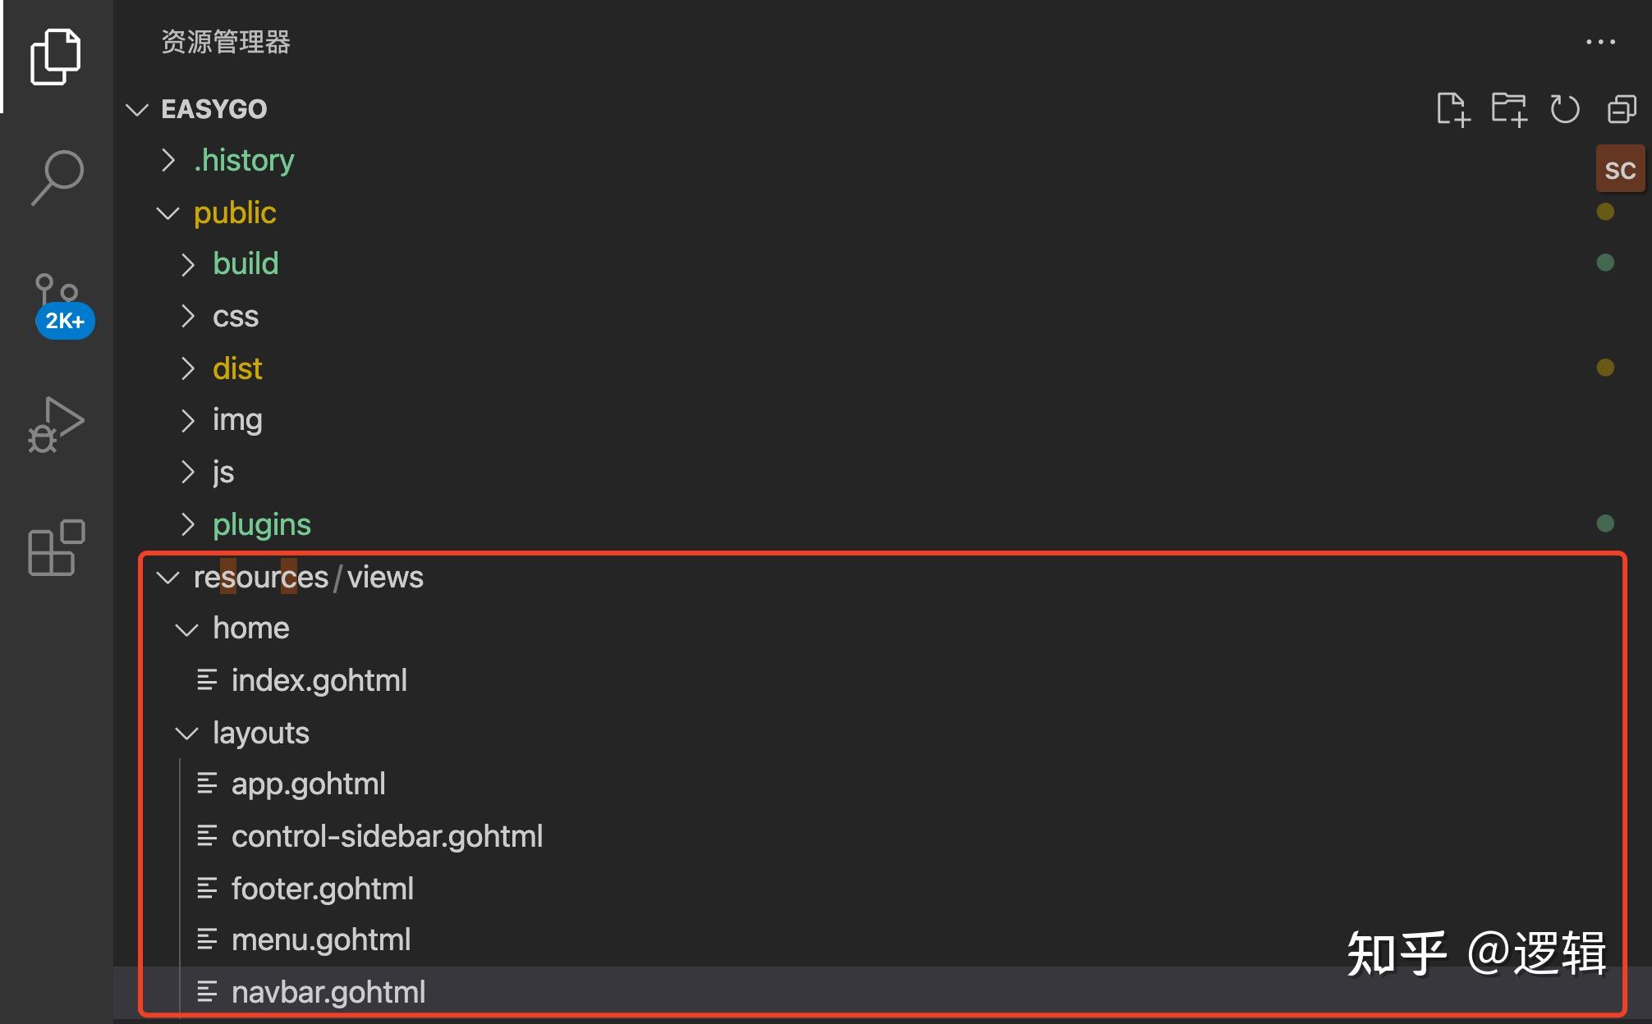Collapse the resources/views folder
Image resolution: width=1652 pixels, height=1024 pixels.
[308, 578]
